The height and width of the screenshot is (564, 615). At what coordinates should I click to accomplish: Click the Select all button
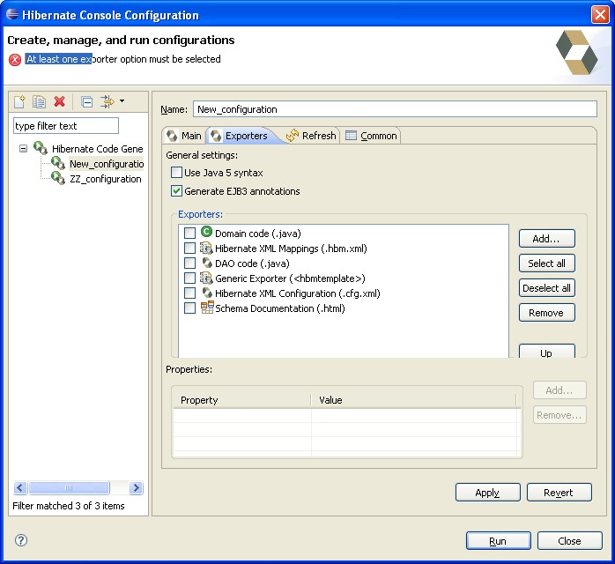(x=547, y=263)
